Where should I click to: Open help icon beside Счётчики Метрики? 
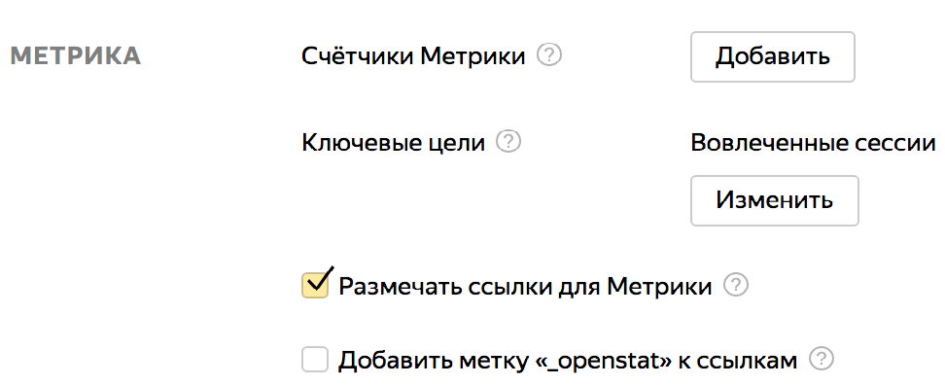click(x=549, y=56)
